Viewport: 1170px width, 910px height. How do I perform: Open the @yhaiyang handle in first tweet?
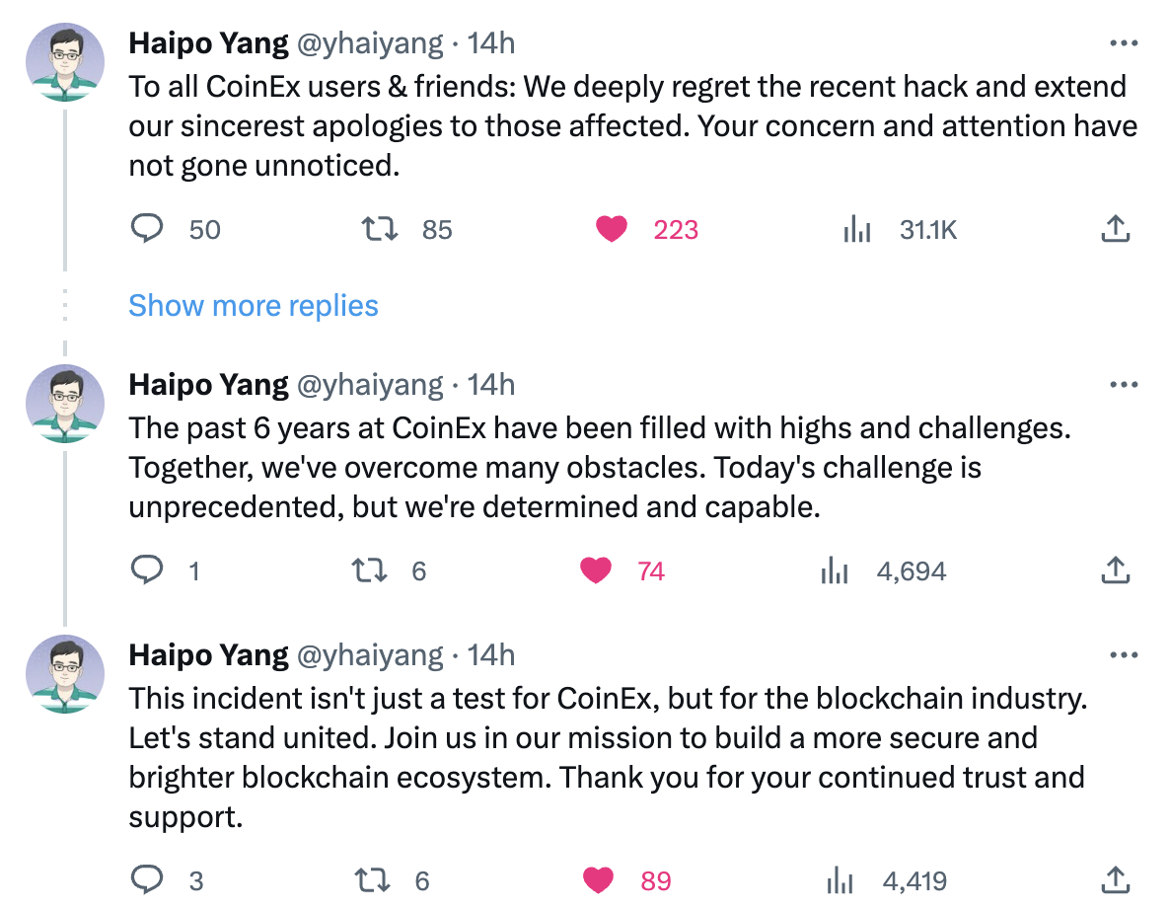[x=370, y=43]
